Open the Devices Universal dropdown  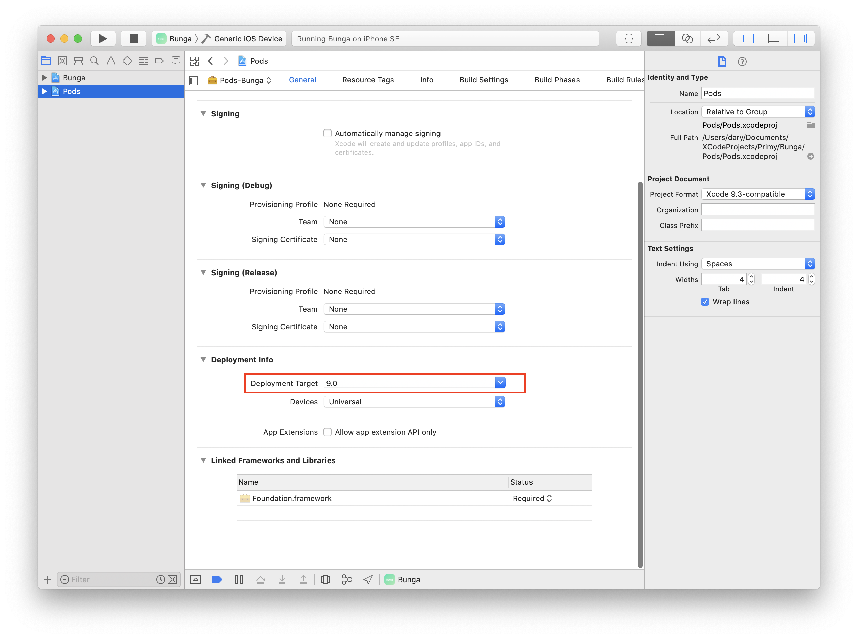tap(414, 402)
